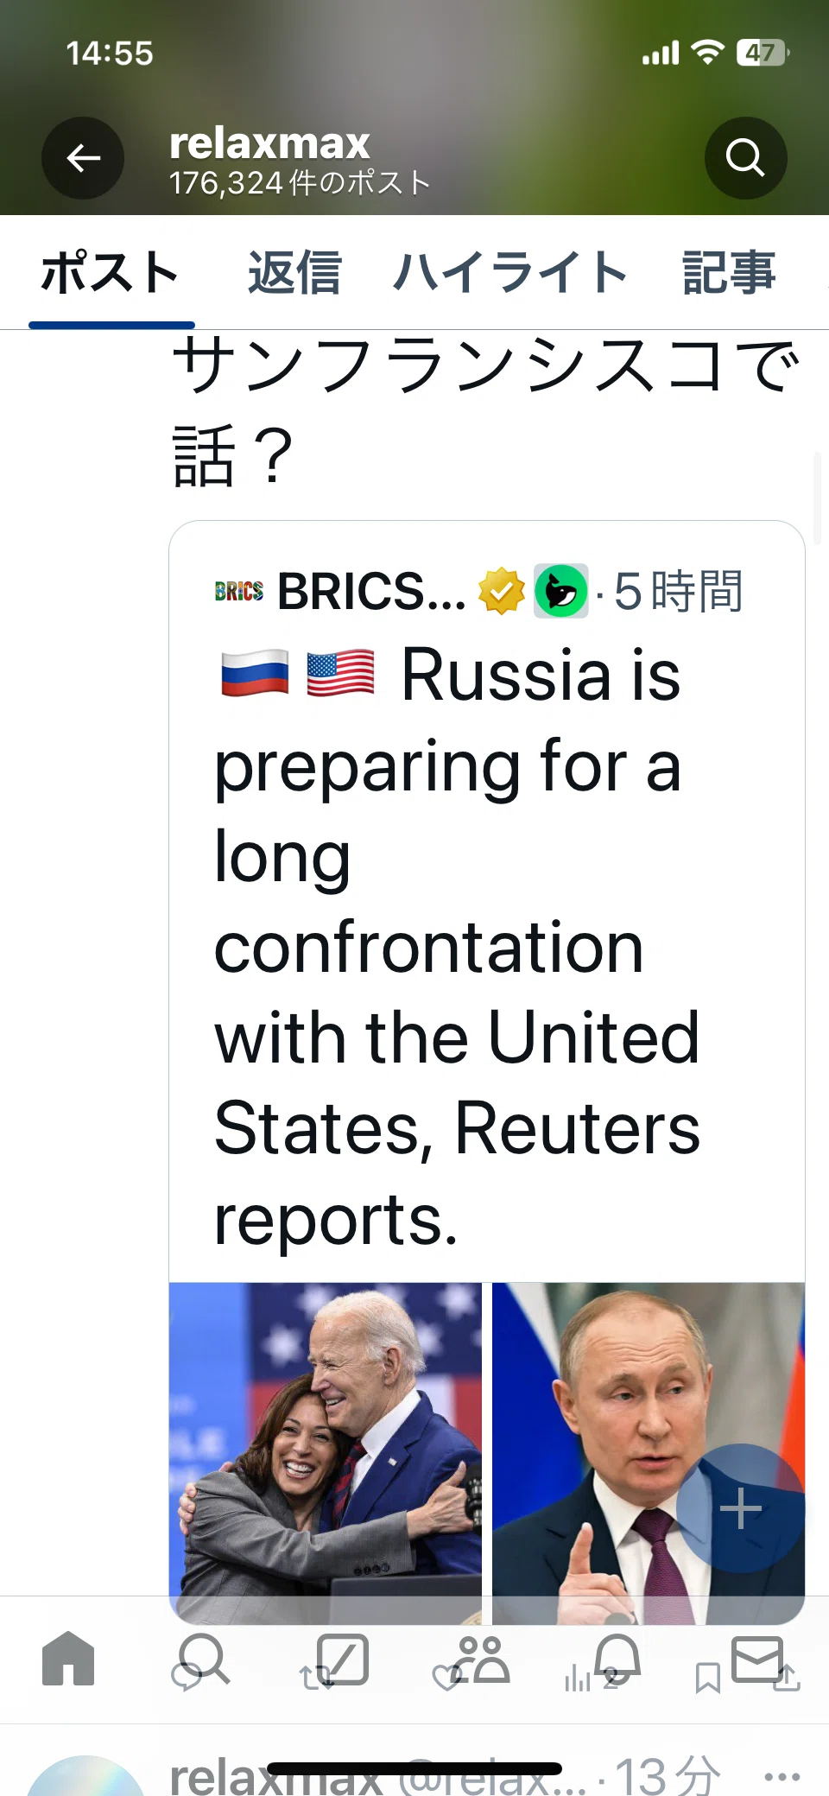The width and height of the screenshot is (829, 1796).
Task: Tap the compose plus floating button
Action: coord(740,1509)
